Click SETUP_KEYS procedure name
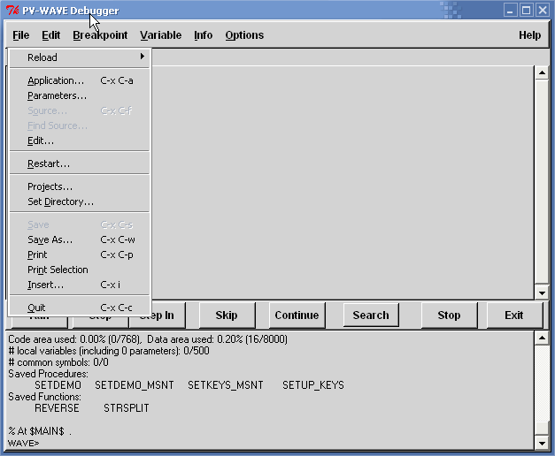Image resolution: width=555 pixels, height=456 pixels. (313, 385)
